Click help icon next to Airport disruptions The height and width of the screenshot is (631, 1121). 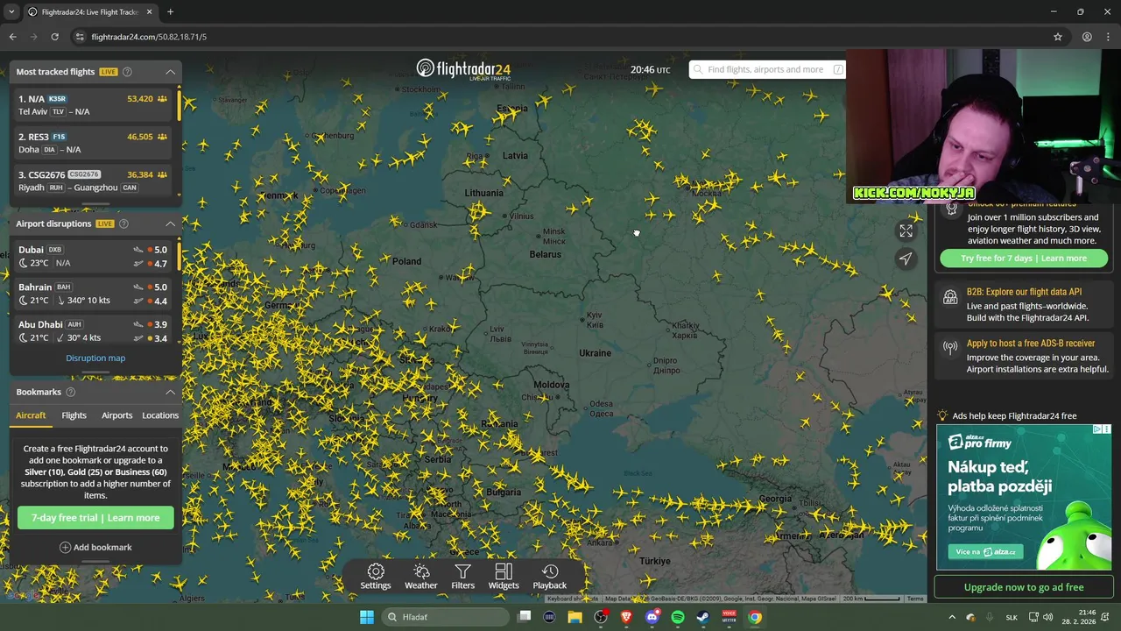[123, 223]
